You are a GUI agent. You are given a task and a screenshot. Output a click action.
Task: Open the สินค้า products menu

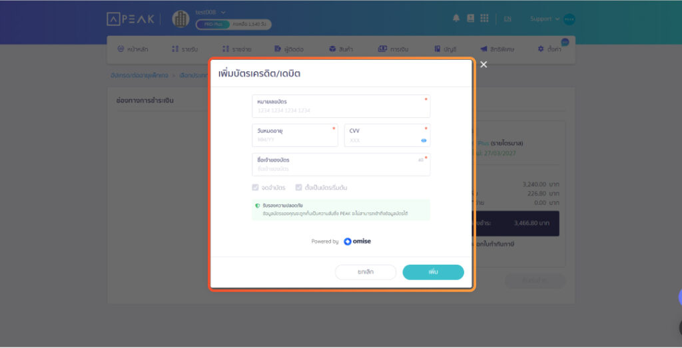point(341,49)
